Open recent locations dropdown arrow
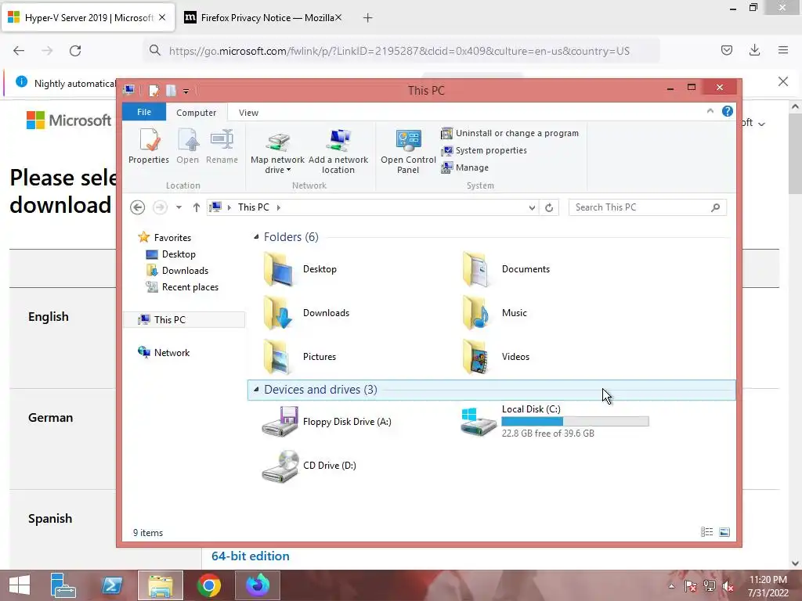 179,207
